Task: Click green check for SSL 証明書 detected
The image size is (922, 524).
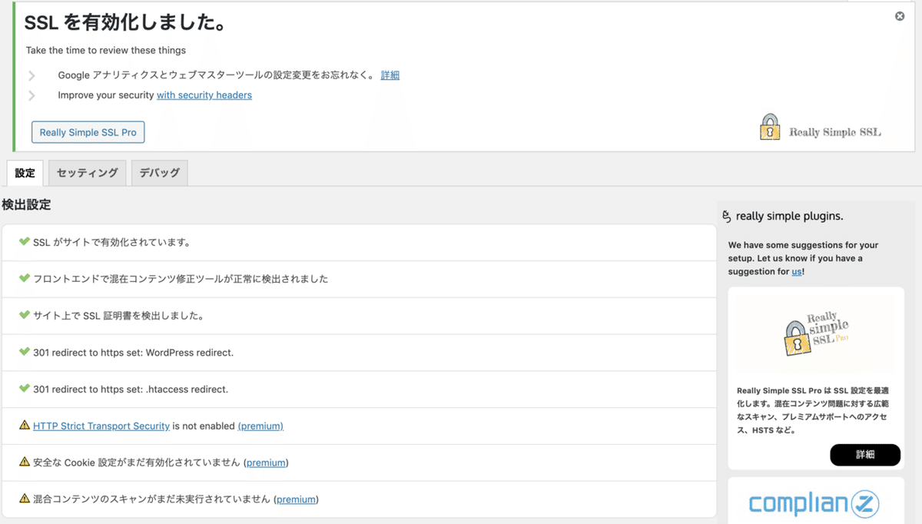Action: (25, 315)
